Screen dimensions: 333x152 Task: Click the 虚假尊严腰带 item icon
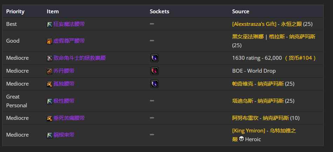pos(49,41)
